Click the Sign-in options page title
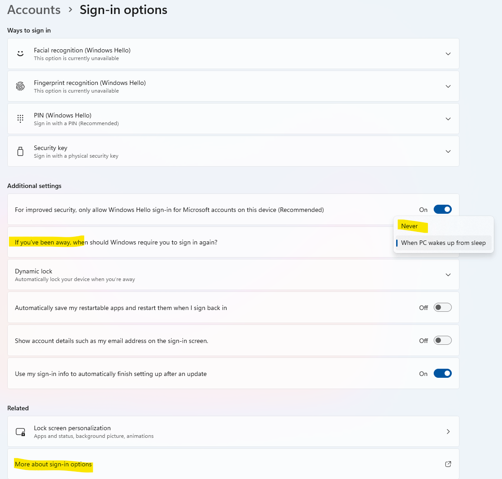The image size is (502, 479). [x=123, y=10]
